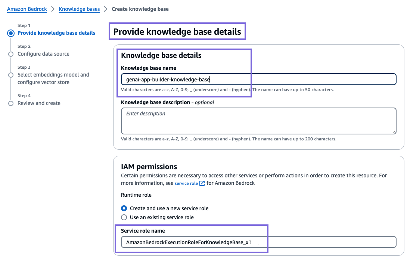Open the 'Knowledge bases' breadcrumb link
407x258 pixels.
tap(79, 9)
